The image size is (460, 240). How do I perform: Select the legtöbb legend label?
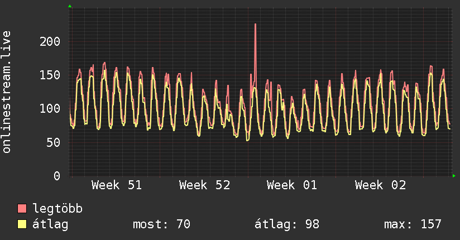[x=57, y=209]
